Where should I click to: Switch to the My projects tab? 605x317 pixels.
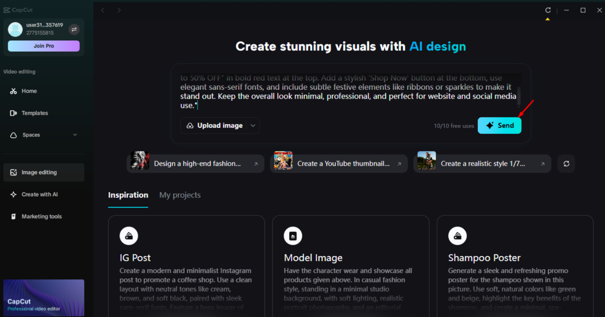pos(180,195)
